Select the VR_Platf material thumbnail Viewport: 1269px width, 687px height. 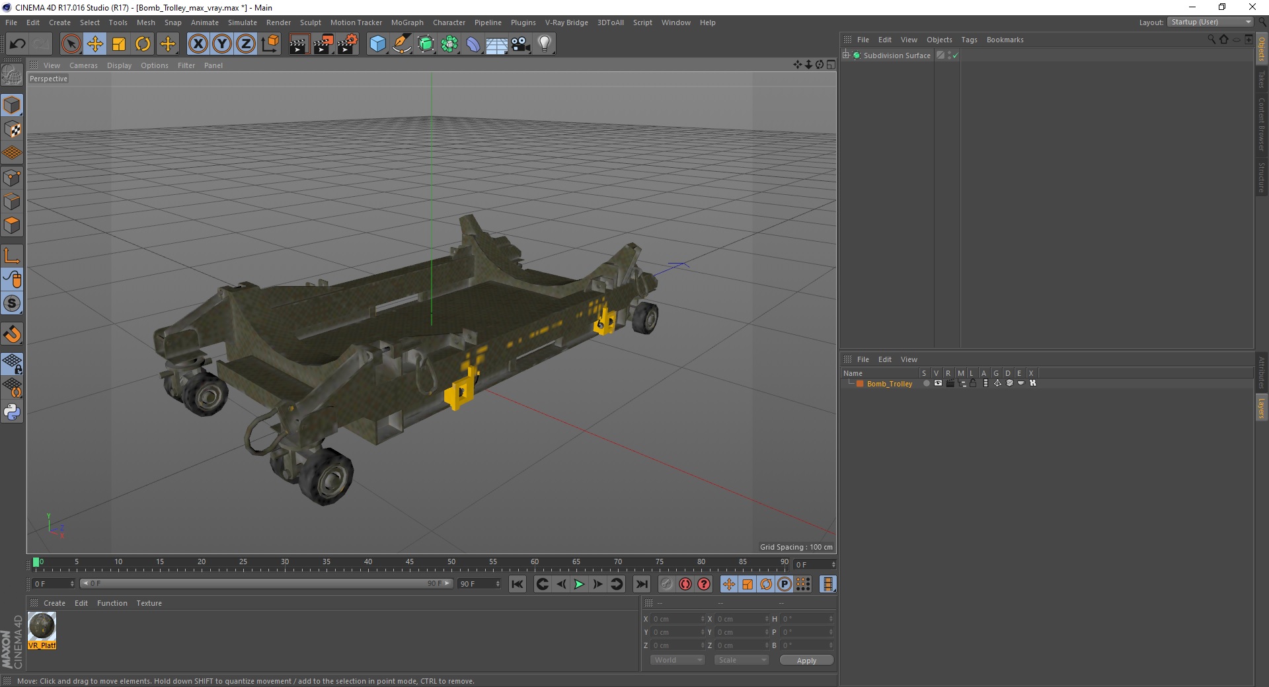click(42, 631)
